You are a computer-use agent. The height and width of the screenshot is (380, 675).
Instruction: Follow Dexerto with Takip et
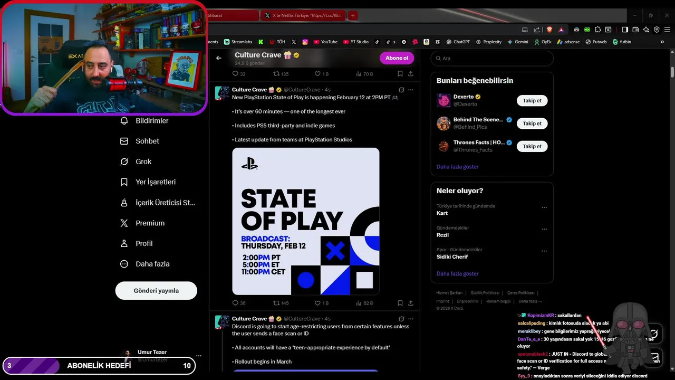pos(532,101)
